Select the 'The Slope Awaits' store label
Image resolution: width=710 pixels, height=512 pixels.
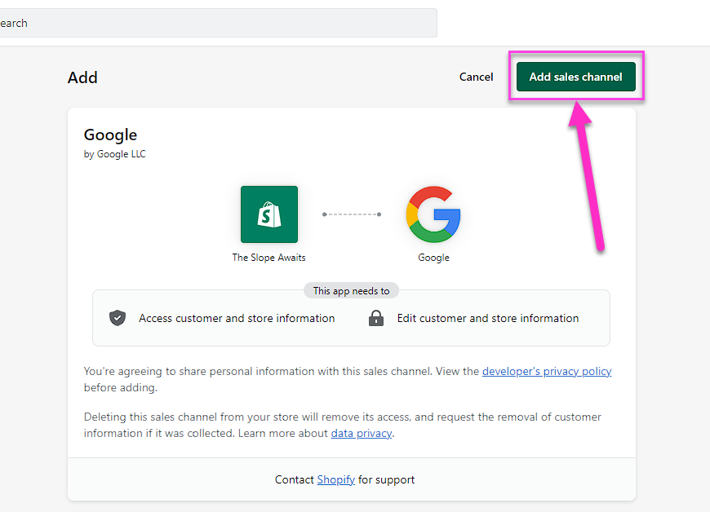[x=269, y=258]
